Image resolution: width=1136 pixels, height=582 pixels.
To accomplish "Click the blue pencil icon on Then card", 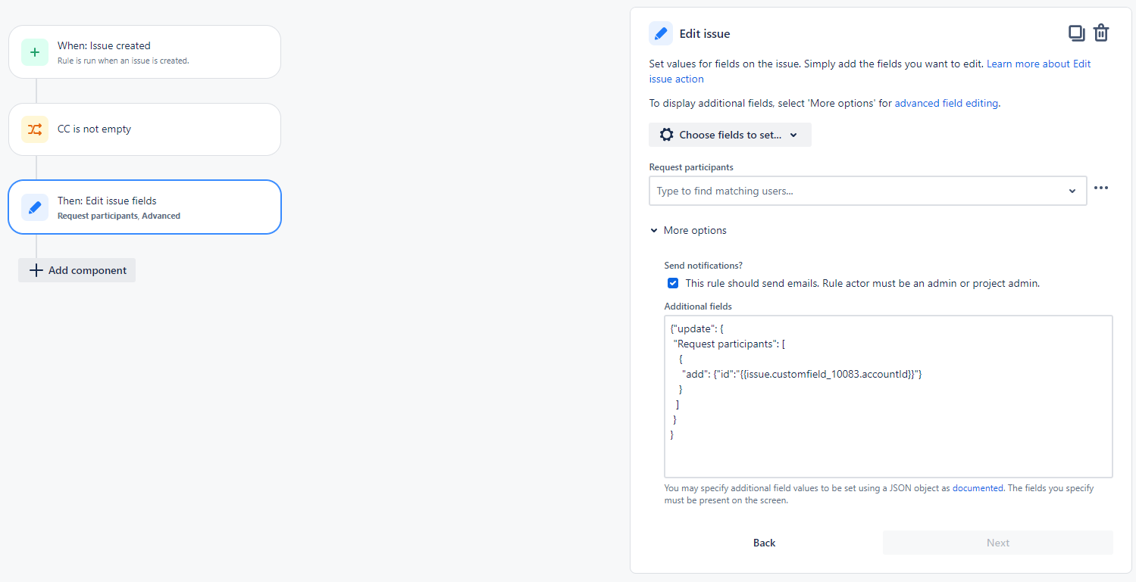I will [x=34, y=207].
